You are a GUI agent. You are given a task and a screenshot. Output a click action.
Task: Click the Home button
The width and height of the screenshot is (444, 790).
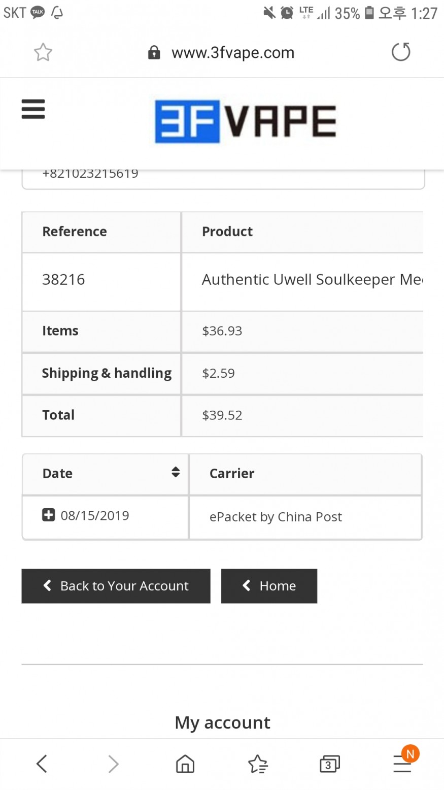click(269, 586)
